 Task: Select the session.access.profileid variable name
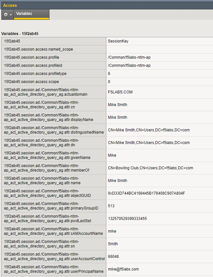click(x=33, y=66)
